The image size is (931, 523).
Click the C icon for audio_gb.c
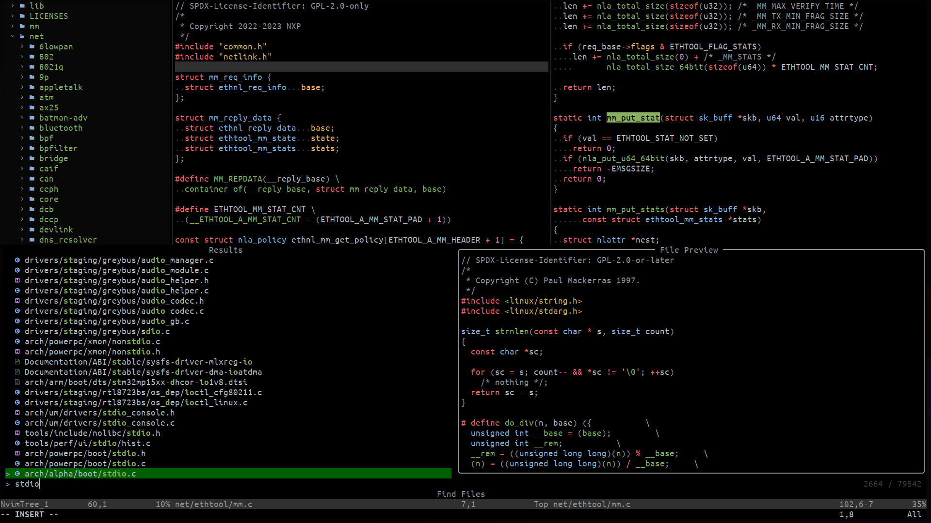(17, 321)
